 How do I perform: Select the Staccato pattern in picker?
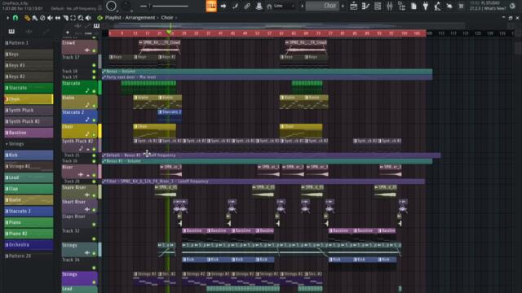[x=29, y=88]
